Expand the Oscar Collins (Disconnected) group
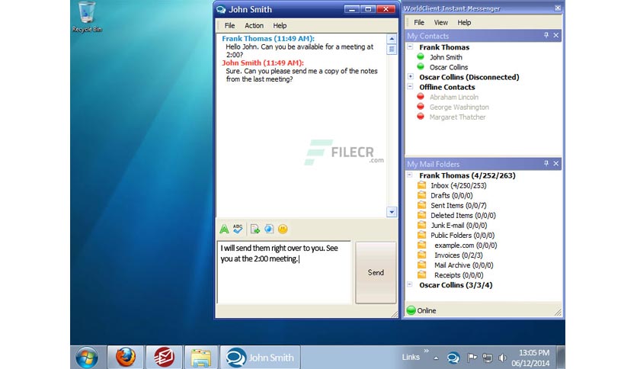The height and width of the screenshot is (369, 637). click(x=410, y=76)
